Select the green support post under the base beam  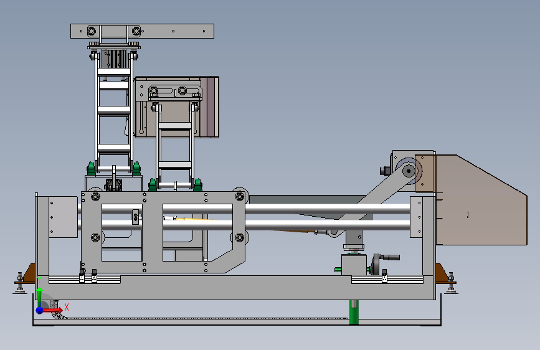354,312
